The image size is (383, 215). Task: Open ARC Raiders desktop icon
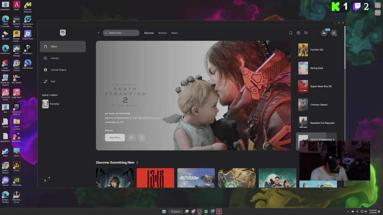coord(16,79)
